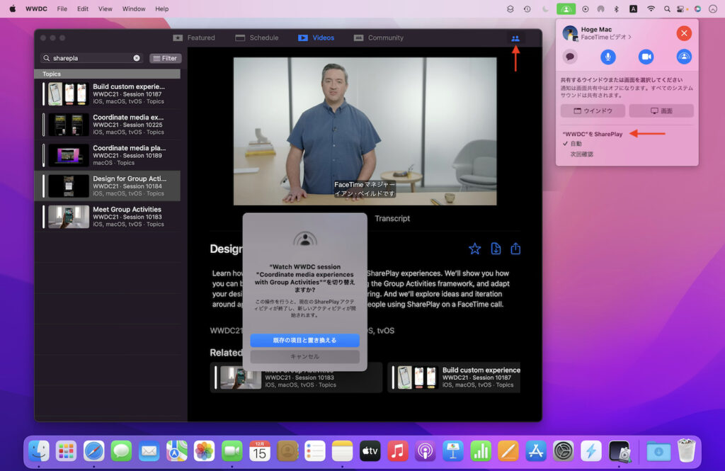725x471 pixels.
Task: Open related Build custom experience card
Action: tap(454, 378)
